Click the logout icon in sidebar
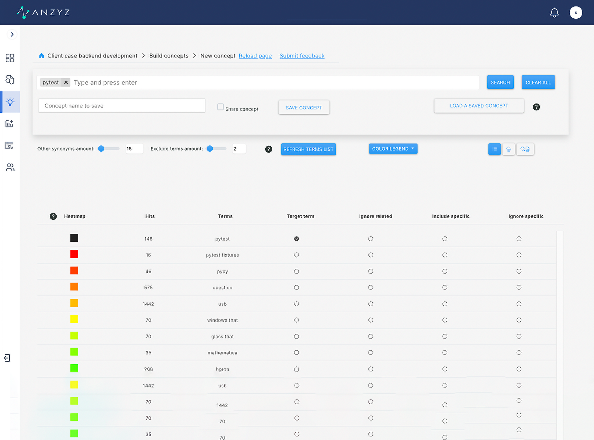 click(x=7, y=358)
